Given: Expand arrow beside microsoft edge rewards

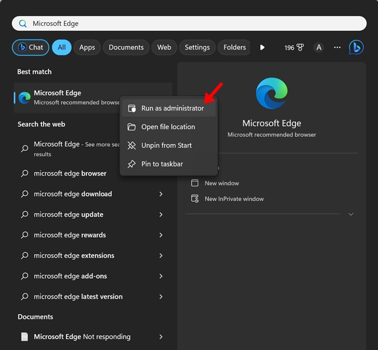Looking at the screenshot, I should (x=161, y=235).
